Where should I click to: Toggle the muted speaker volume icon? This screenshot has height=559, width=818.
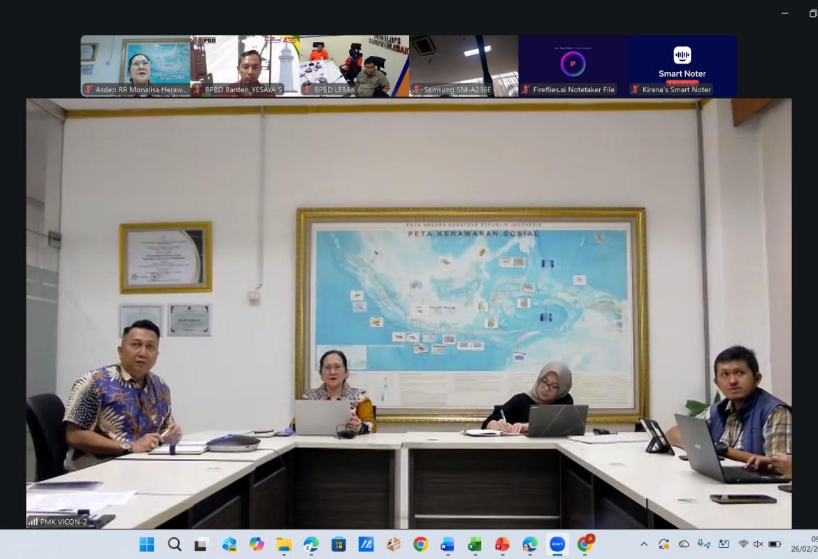click(759, 544)
